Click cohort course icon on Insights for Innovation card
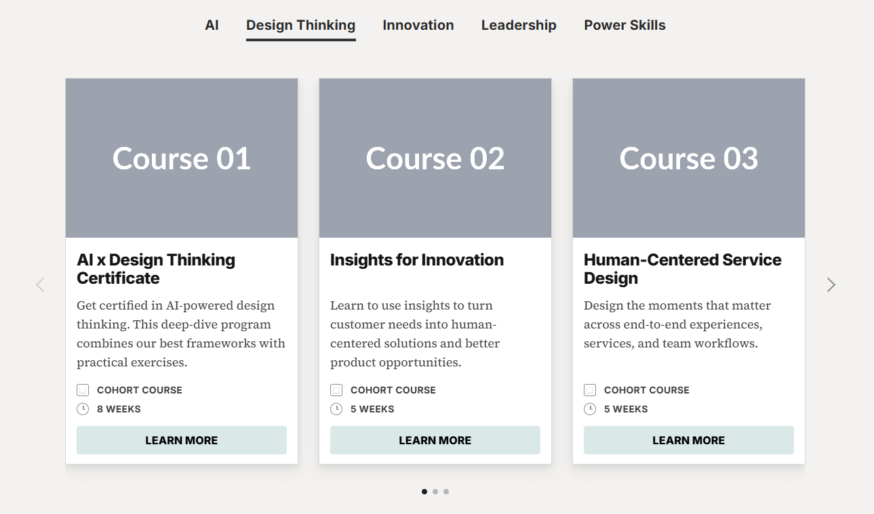Screen dimensions: 874x514 (x=336, y=390)
